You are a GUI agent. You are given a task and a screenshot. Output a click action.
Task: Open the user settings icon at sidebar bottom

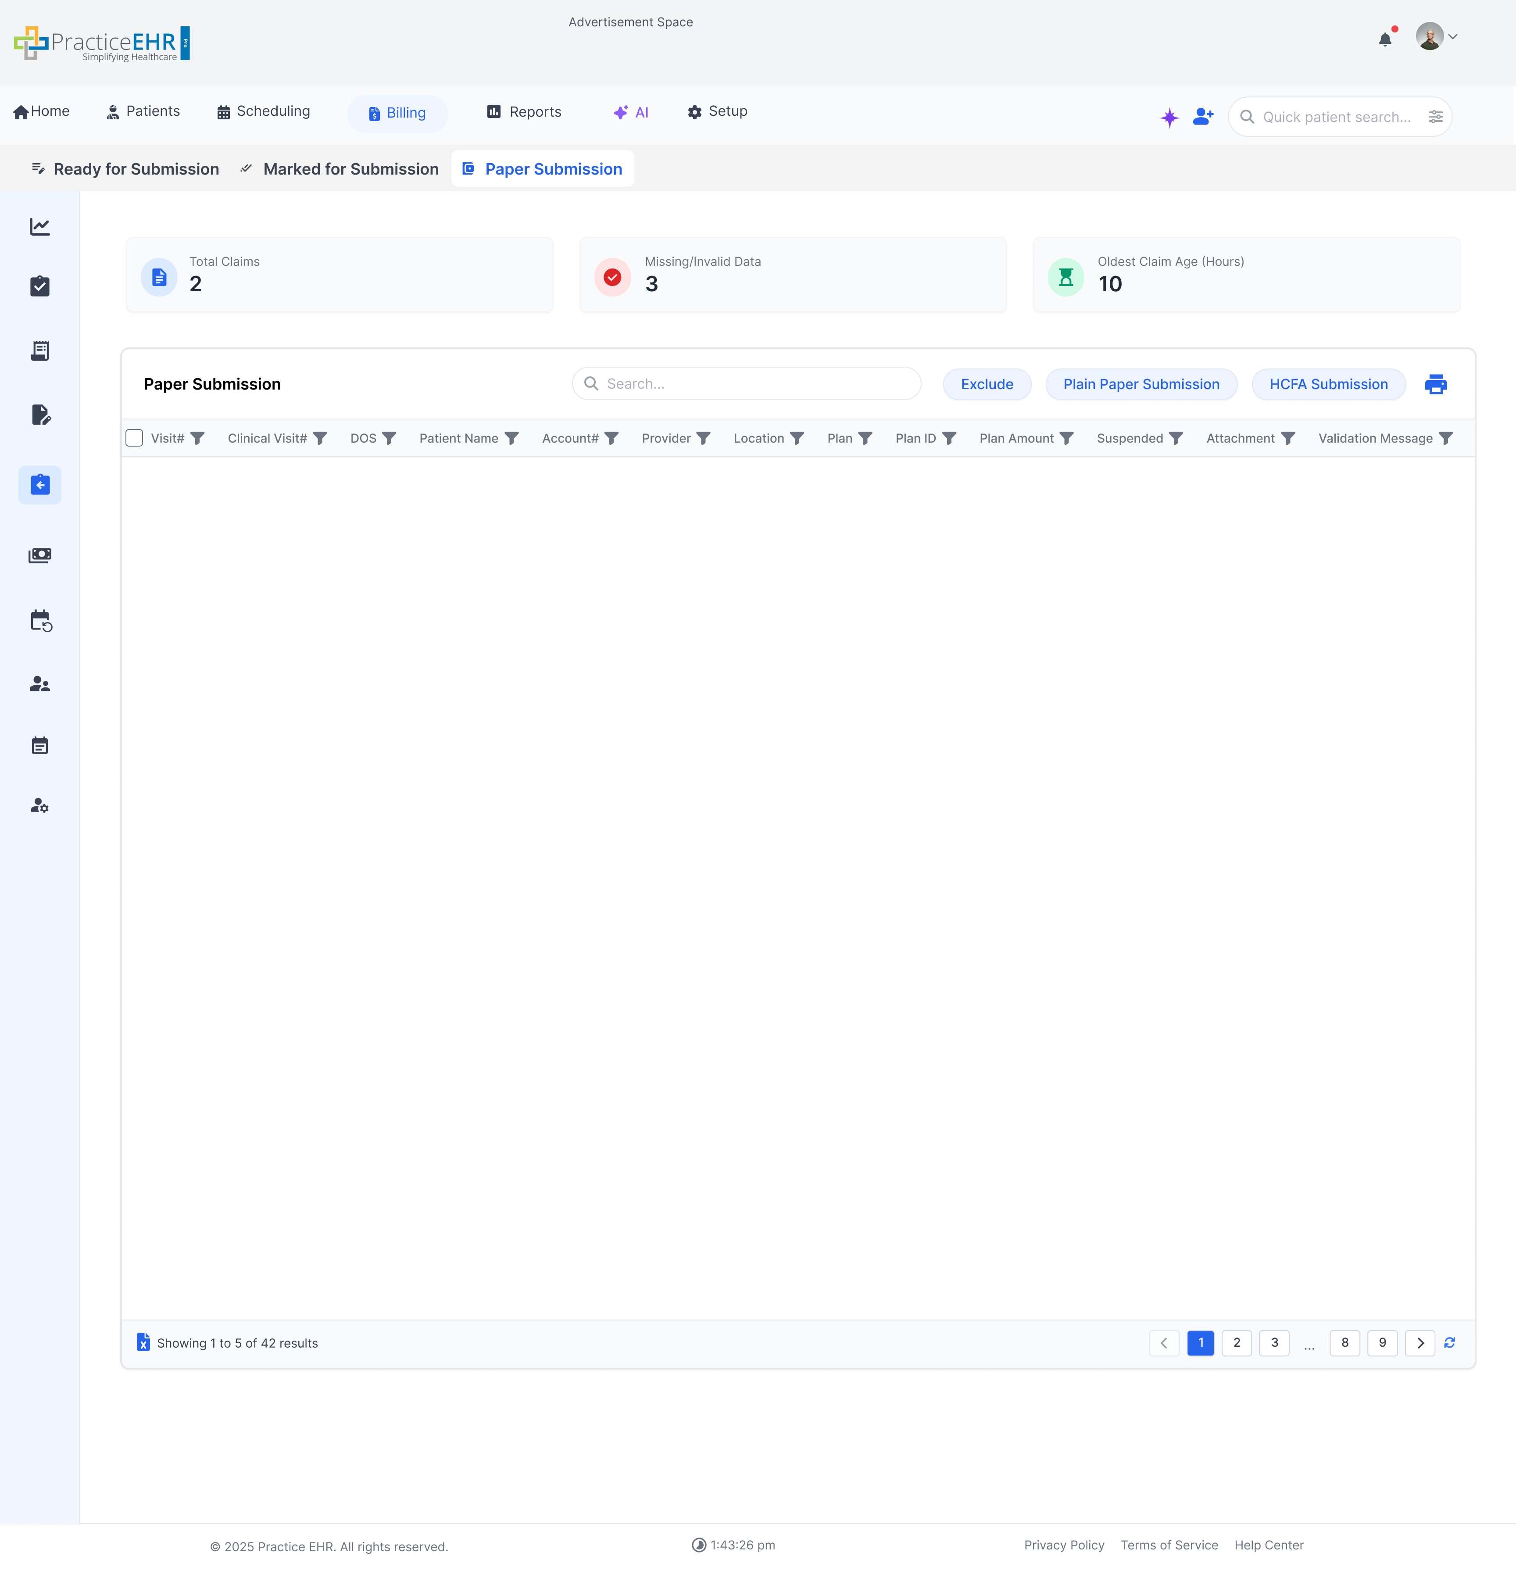39,806
